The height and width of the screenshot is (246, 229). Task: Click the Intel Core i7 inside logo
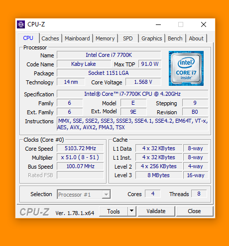point(186,68)
